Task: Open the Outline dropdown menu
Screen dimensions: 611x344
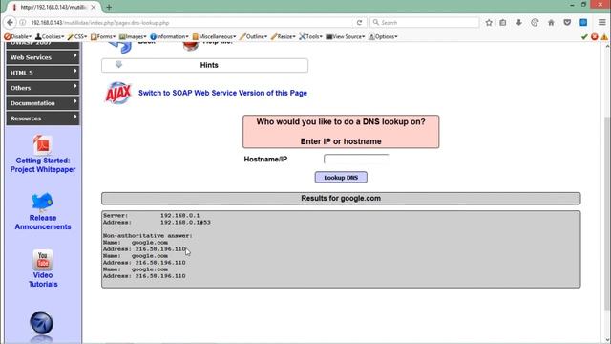Action: tap(253, 36)
